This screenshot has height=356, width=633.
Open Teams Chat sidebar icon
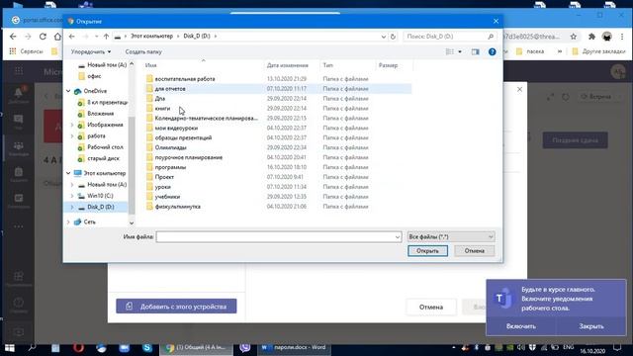pyautogui.click(x=19, y=121)
